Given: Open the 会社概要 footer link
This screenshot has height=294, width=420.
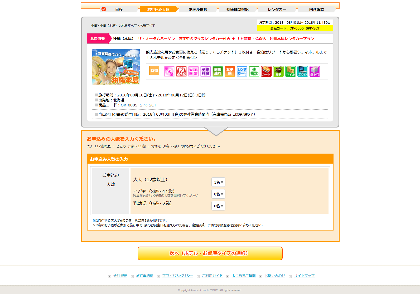Looking at the screenshot, I should tap(120, 276).
